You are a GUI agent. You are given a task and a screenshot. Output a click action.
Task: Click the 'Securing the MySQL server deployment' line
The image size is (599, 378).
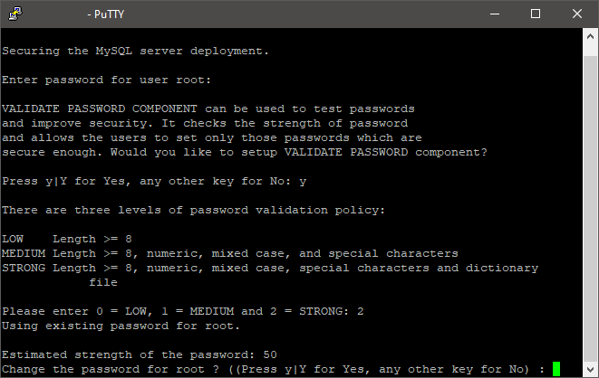(136, 51)
